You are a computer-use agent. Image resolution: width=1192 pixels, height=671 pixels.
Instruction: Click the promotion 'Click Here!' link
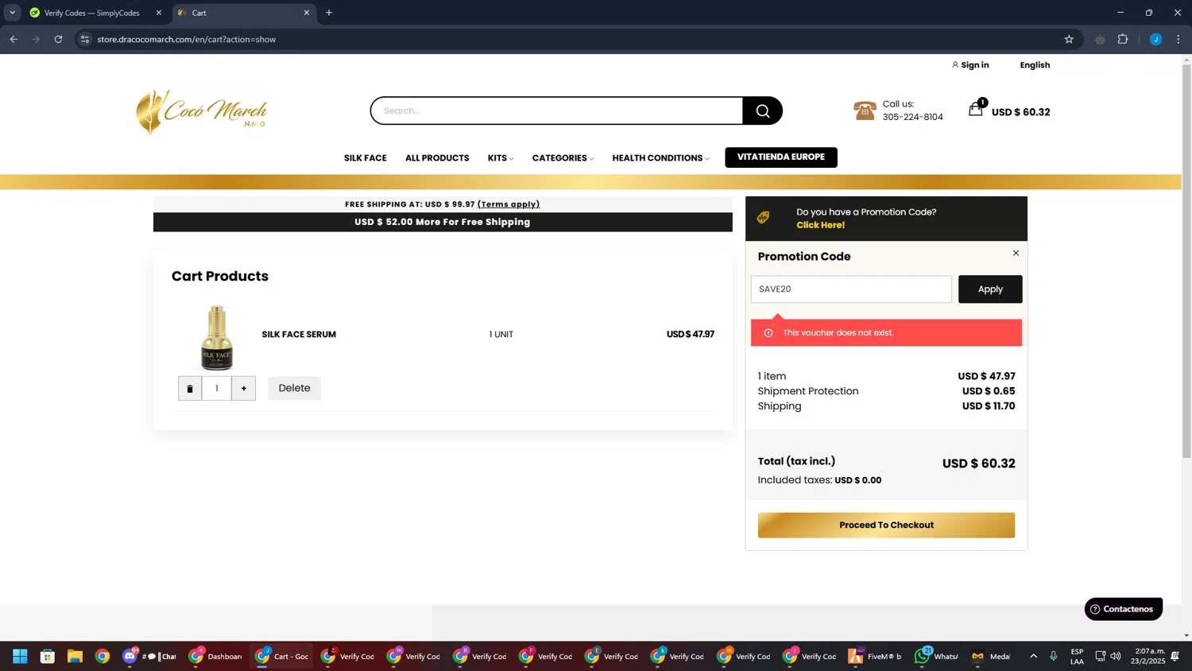(820, 225)
